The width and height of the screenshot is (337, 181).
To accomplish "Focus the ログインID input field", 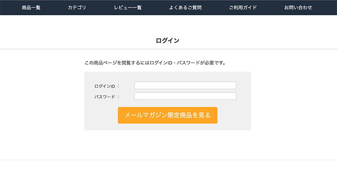I will (185, 85).
